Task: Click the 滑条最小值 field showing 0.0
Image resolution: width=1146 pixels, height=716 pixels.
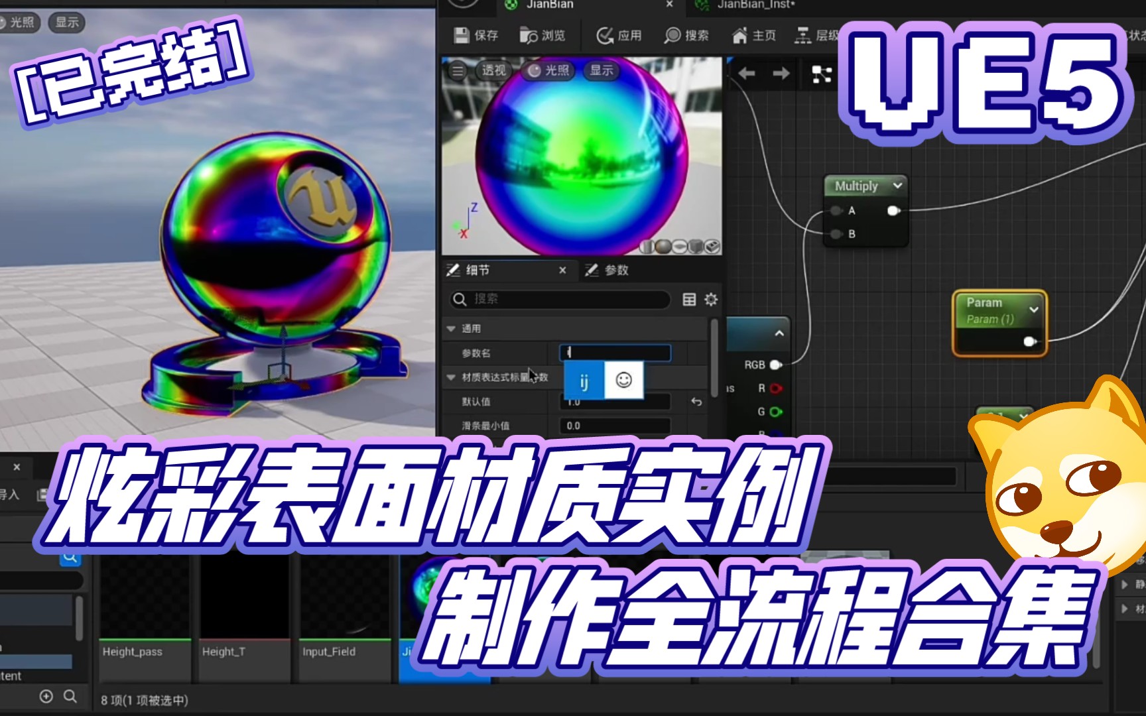Action: point(615,426)
